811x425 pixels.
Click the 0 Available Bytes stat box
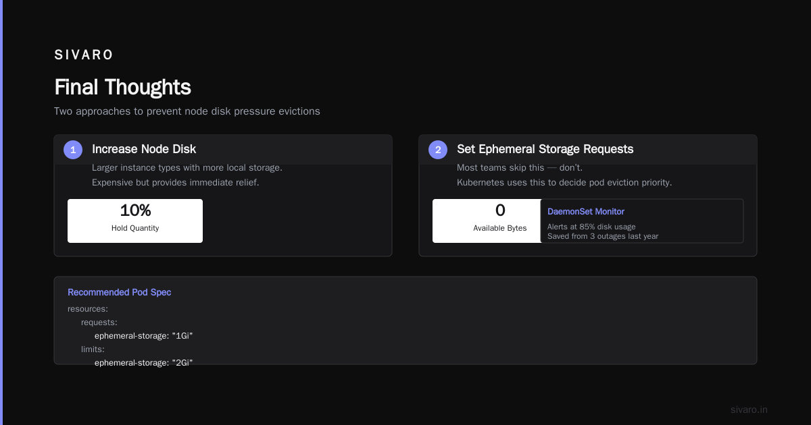click(x=500, y=221)
